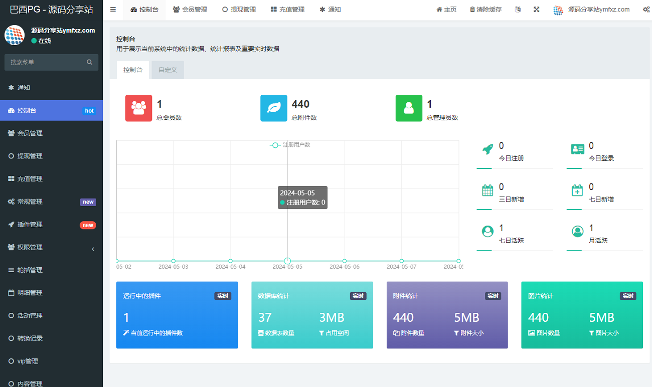Toggle the sidebar with the hamburger icon
Screen dimensions: 652x387
click(x=113, y=10)
